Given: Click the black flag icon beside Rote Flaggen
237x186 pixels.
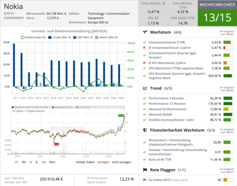Looking at the screenshot, I should click(x=145, y=170).
